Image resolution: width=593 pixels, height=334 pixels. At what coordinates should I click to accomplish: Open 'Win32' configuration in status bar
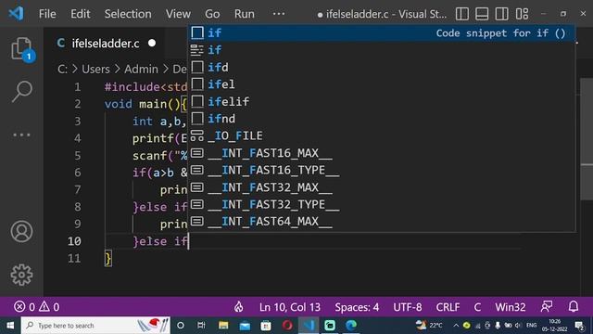(x=511, y=307)
